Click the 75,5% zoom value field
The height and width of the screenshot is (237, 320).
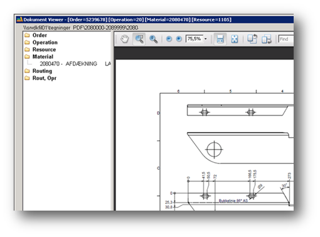195,39
